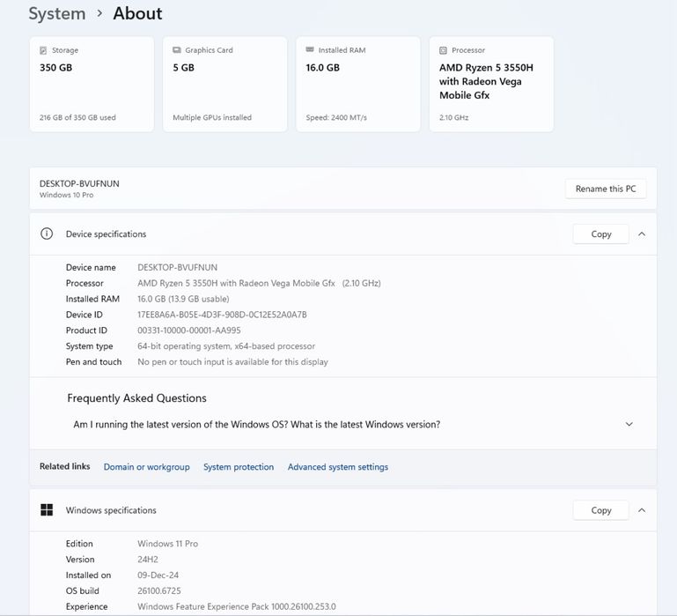677x616 pixels.
Task: Collapse the Device specifications section
Action: point(642,234)
